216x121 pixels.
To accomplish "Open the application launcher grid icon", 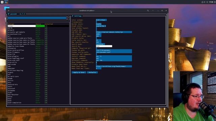I will click(x=2, y=2).
